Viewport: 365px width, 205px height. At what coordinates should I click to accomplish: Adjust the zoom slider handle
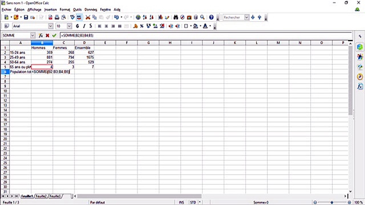tap(332, 202)
